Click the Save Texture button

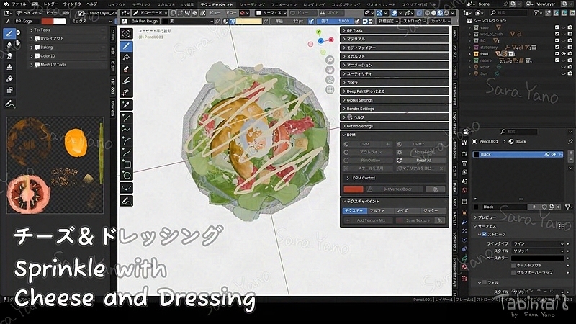415,220
